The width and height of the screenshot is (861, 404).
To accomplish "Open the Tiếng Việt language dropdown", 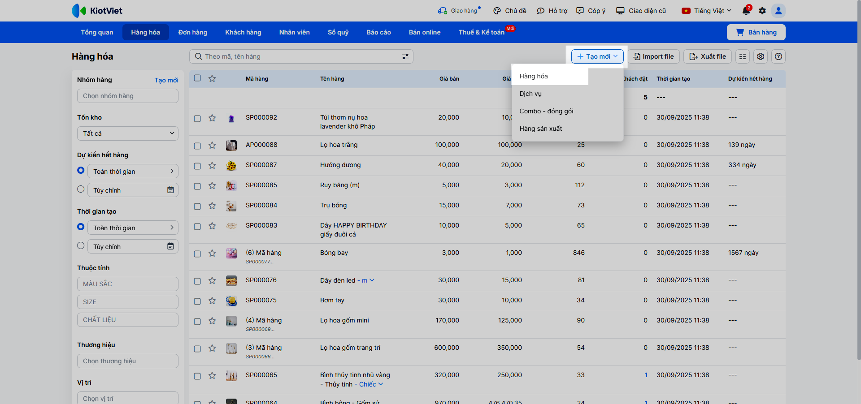I will pos(707,11).
